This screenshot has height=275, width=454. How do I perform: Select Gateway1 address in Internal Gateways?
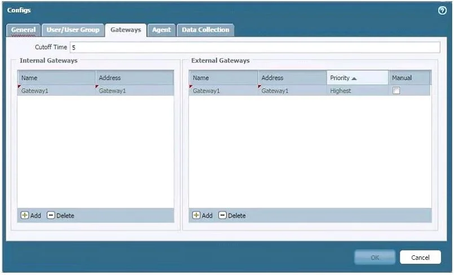pos(112,91)
